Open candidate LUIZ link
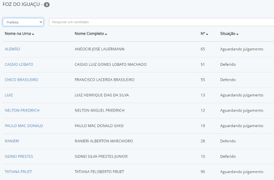 pos(9,95)
